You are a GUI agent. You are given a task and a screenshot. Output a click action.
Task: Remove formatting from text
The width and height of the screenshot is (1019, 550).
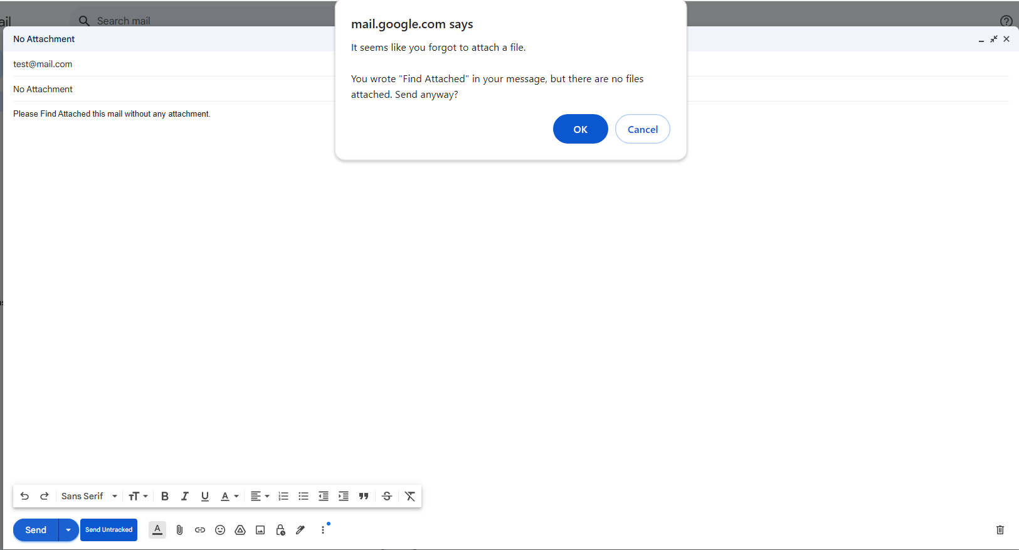[x=410, y=496]
